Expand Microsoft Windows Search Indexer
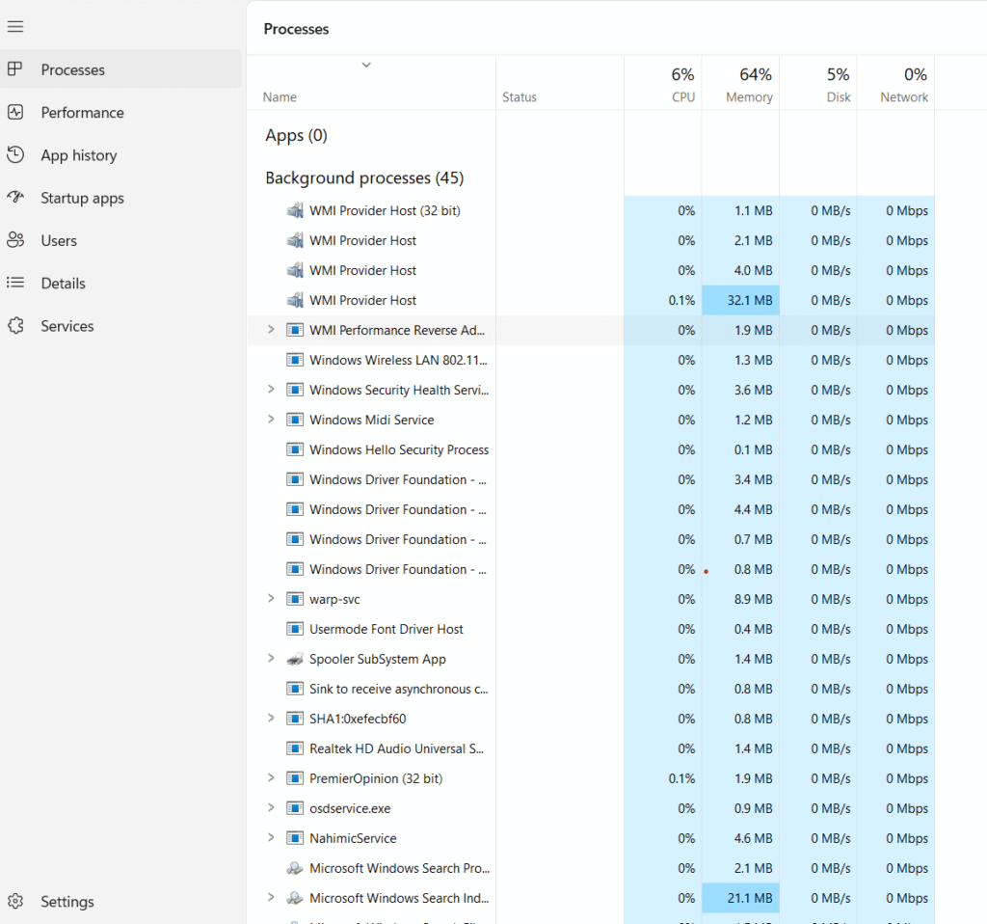This screenshot has width=987, height=924. tap(271, 898)
